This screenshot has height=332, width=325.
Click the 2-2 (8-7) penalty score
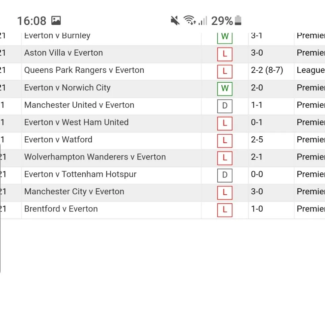(267, 70)
